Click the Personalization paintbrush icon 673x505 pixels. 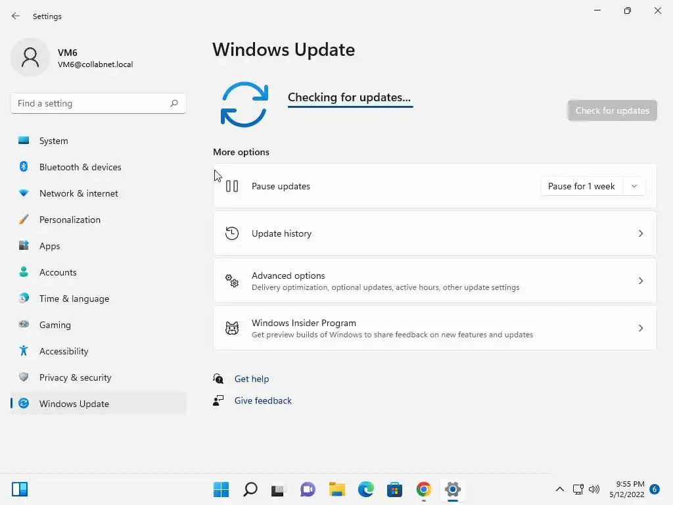(24, 220)
